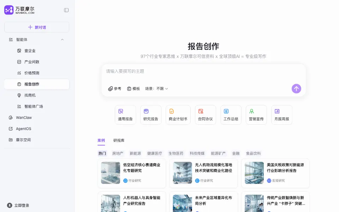Filter cases by 新能源
The width and height of the screenshot is (339, 212).
pos(135,153)
